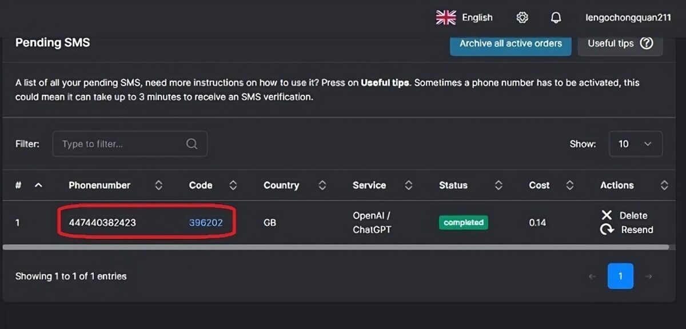This screenshot has width=686, height=329.
Task: Click the 396202 code link
Action: pyautogui.click(x=206, y=223)
